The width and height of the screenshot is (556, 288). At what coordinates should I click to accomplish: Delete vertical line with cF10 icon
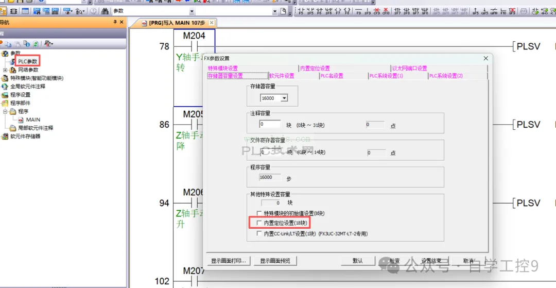(x=386, y=11)
